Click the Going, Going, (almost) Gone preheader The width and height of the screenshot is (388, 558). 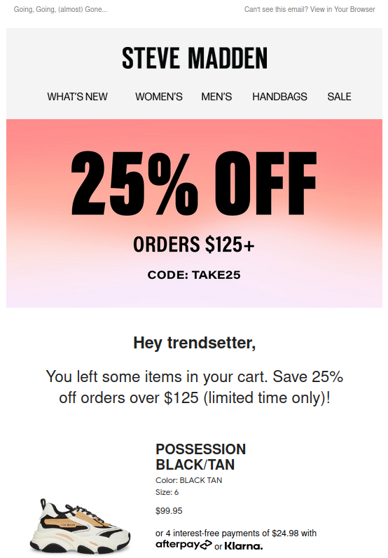tap(60, 9)
